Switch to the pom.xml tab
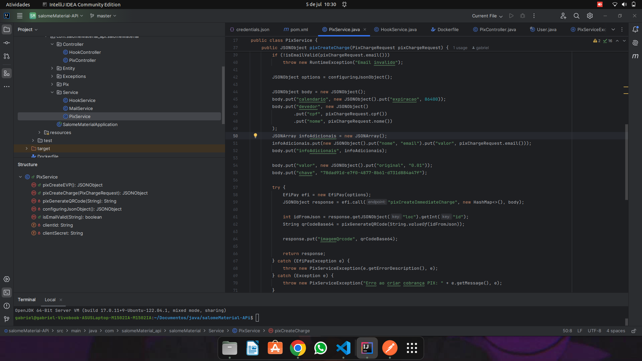 click(x=296, y=29)
